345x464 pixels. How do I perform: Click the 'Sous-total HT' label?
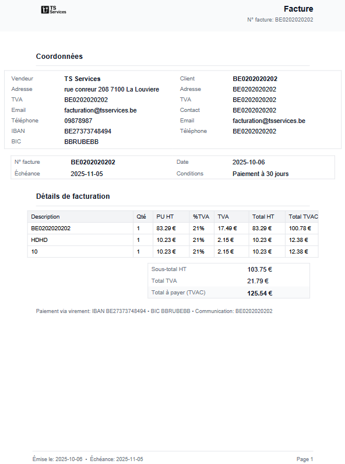[x=168, y=269]
